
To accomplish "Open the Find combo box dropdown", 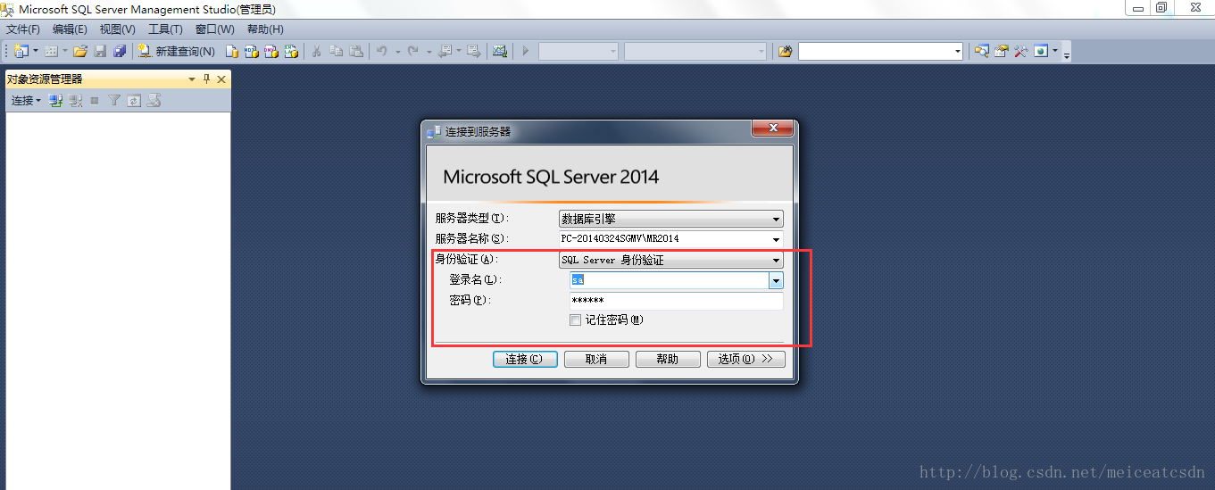I will click(957, 51).
